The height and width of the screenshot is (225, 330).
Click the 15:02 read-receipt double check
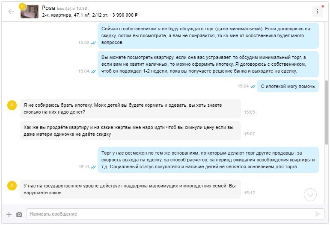93,43
